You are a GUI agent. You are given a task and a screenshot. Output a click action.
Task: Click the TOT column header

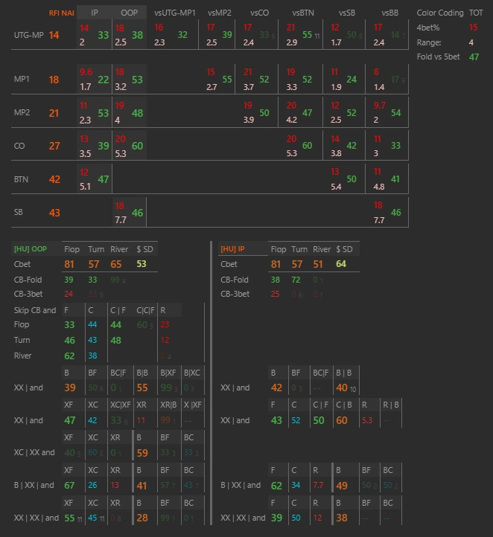point(475,13)
